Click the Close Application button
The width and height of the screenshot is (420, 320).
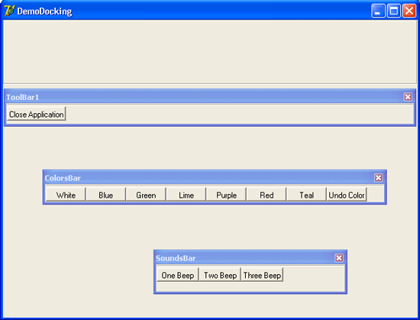[x=36, y=114]
